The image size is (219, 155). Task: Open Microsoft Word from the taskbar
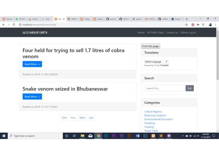[138, 136]
